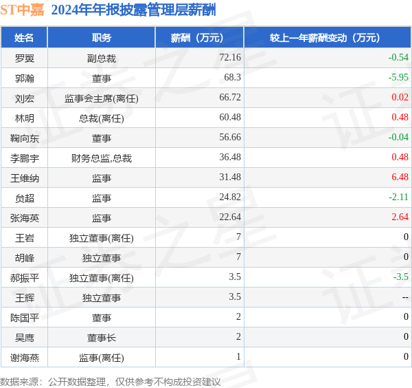This screenshot has width=412, height=388.
Task: Click salary value 68.3
Action: click(x=232, y=77)
